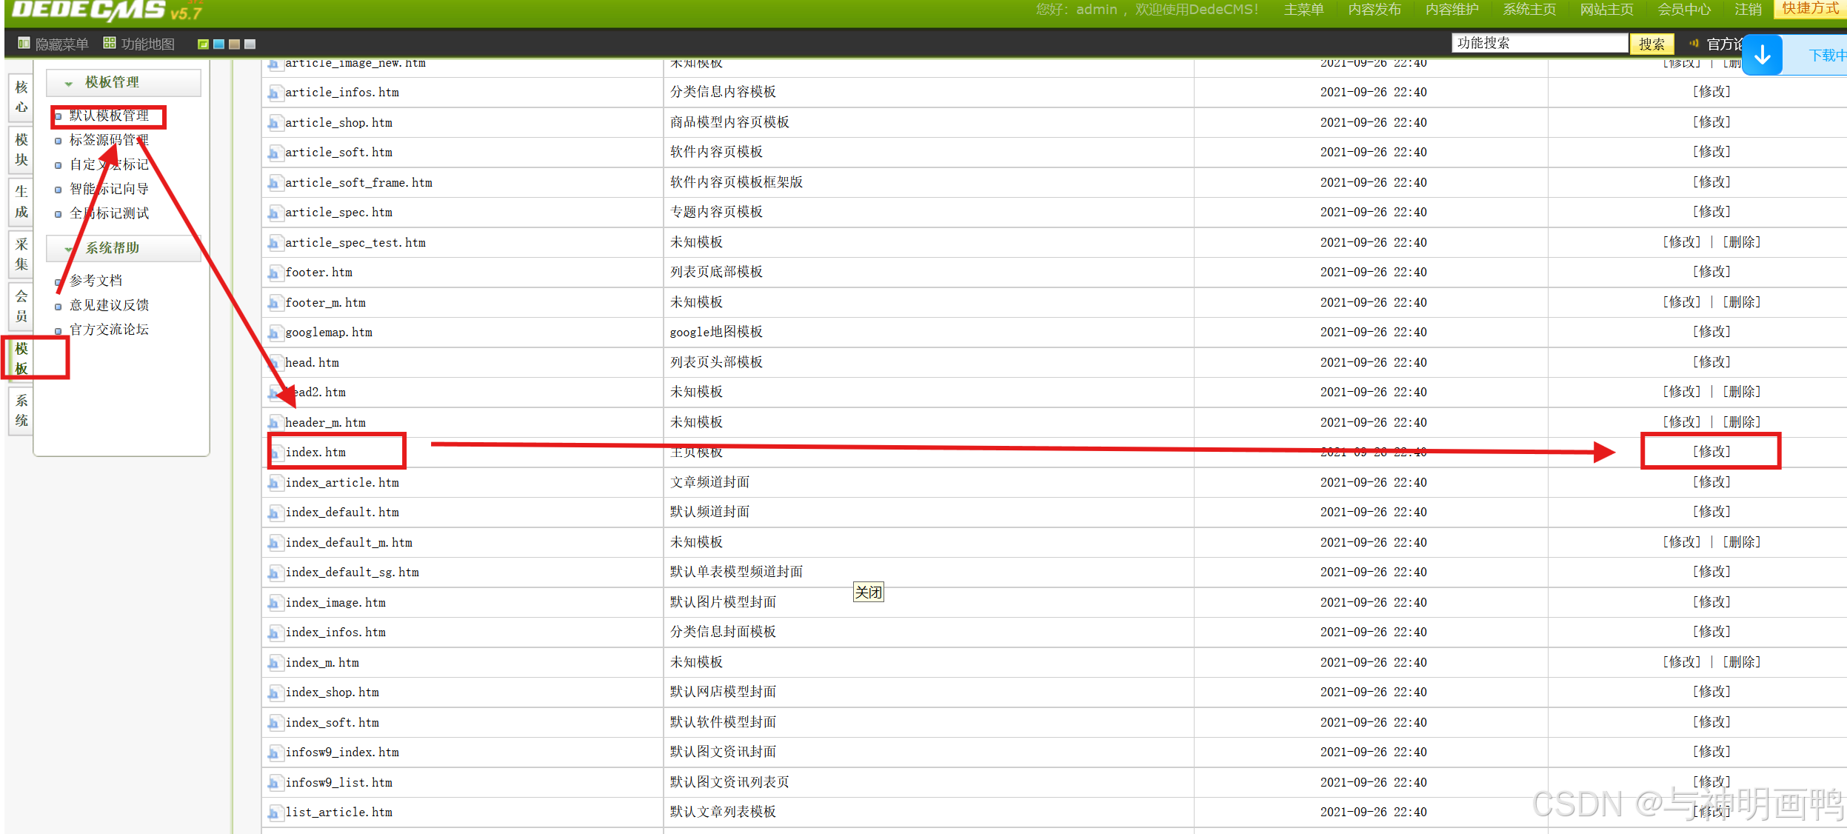Switch to the 系统 side tab
The height and width of the screenshot is (834, 1847).
21,410
